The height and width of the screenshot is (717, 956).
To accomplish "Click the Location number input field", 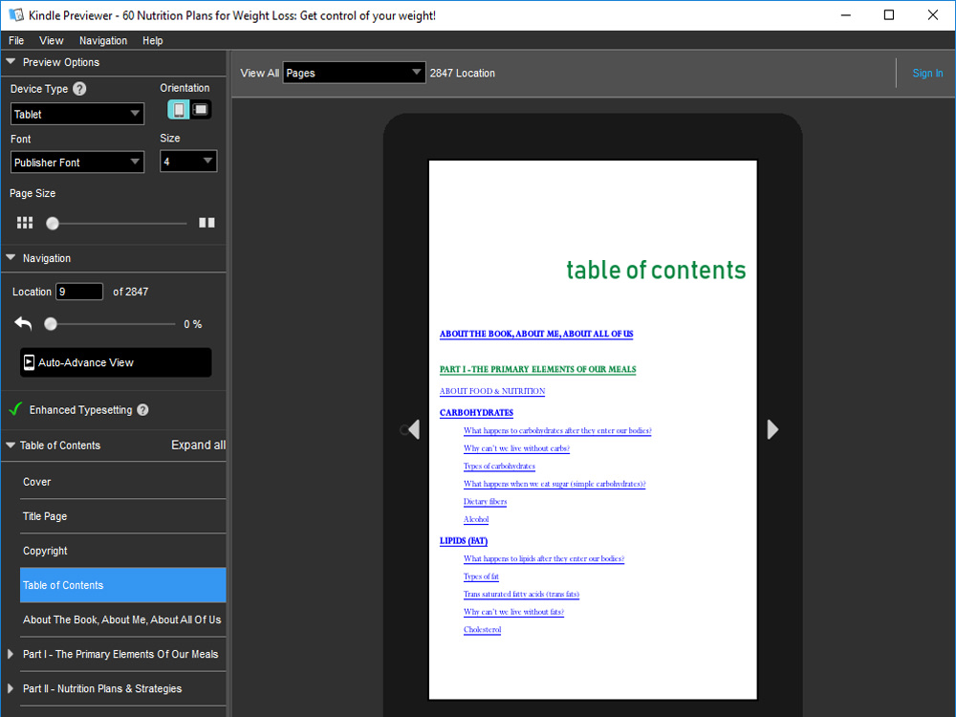I will point(79,292).
